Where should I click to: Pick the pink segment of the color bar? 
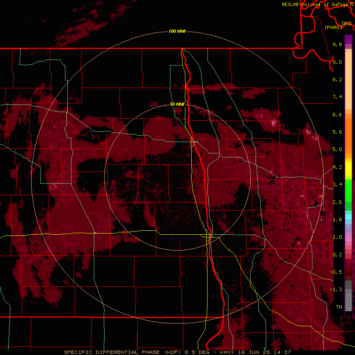tap(348, 239)
